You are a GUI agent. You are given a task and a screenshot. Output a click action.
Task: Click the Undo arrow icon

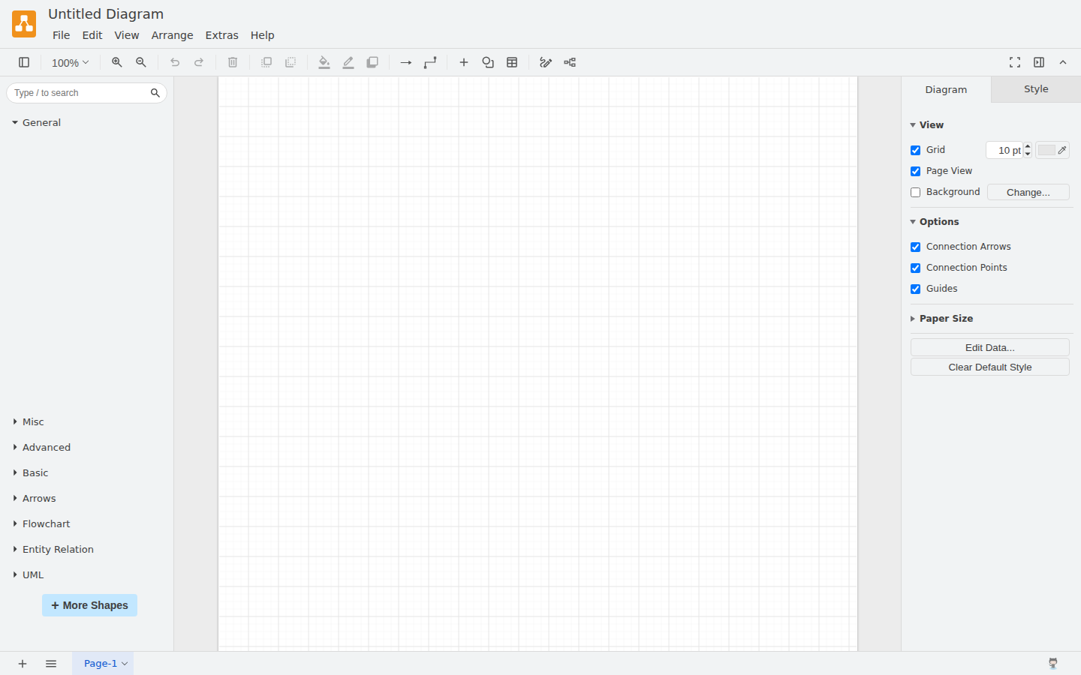(175, 62)
